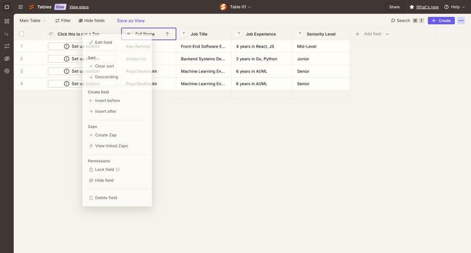Screen dimensions: 471x253
Task: Click the Job Experience column header
Action: 262,34
